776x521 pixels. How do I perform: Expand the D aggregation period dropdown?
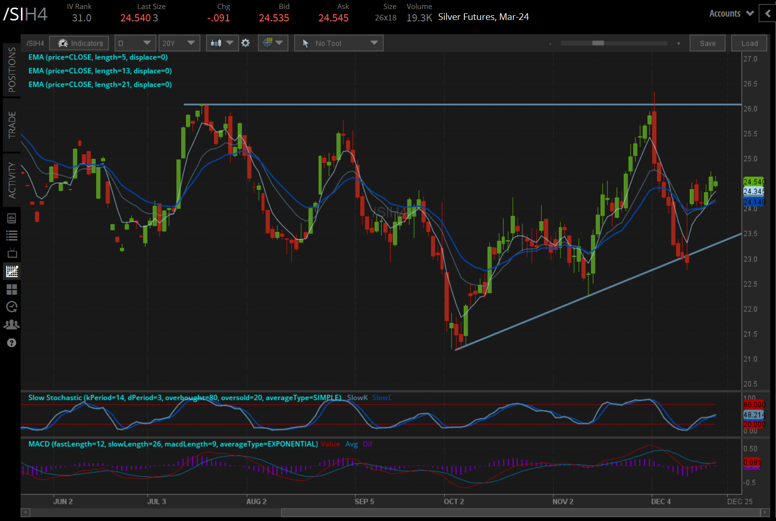(x=134, y=43)
